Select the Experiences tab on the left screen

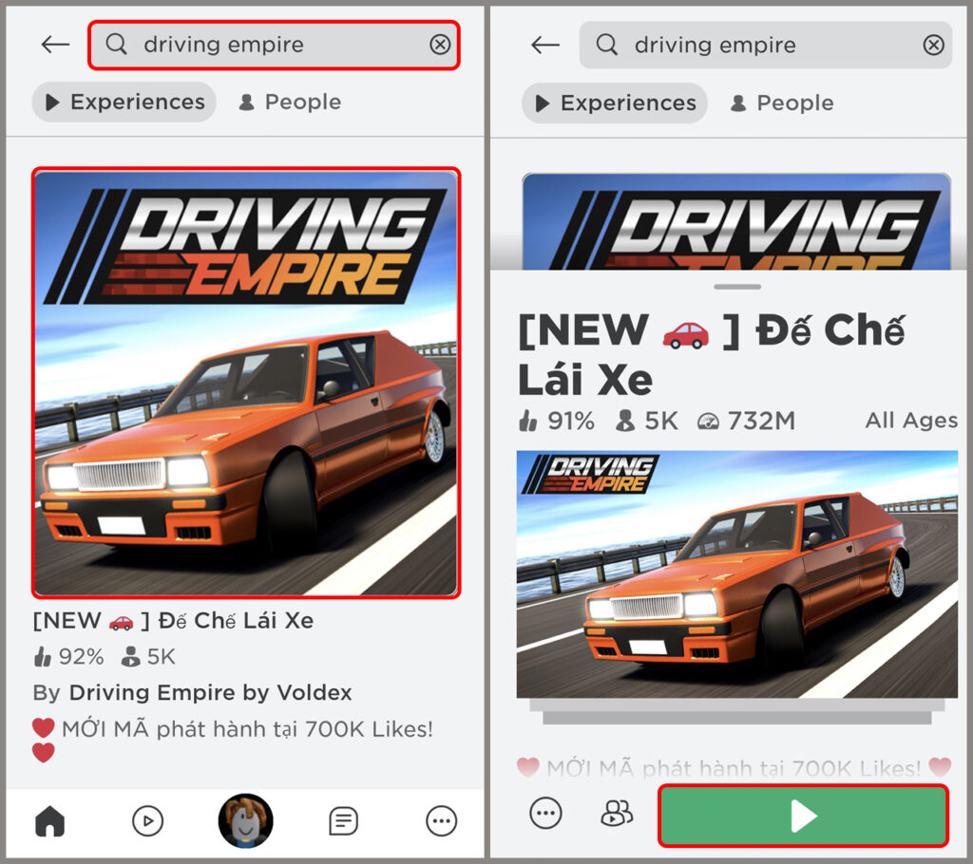coord(124,102)
